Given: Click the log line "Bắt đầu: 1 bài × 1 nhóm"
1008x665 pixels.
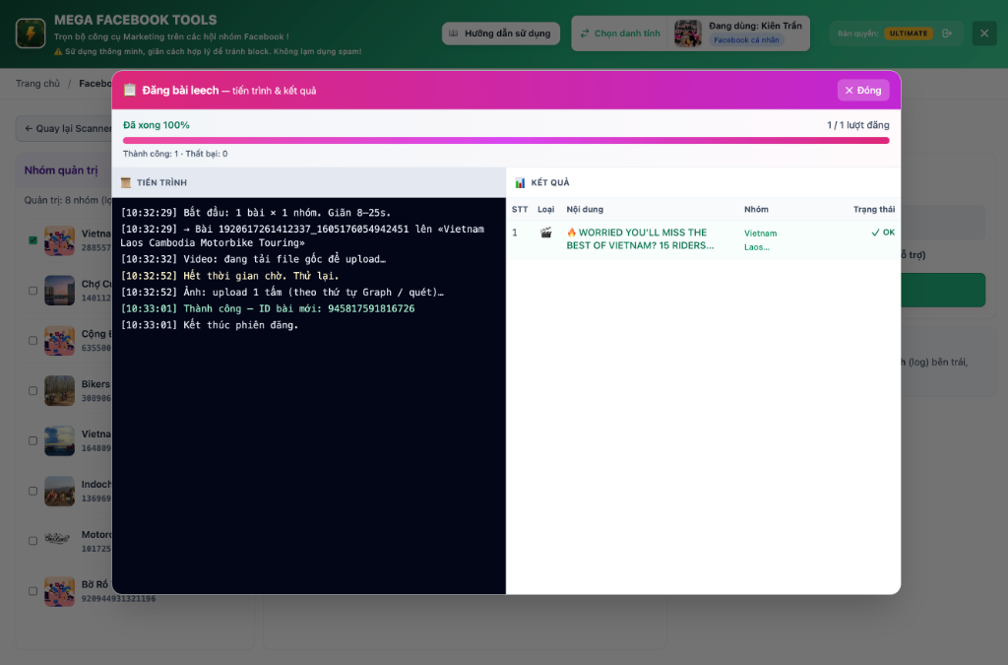Looking at the screenshot, I should click(x=256, y=213).
